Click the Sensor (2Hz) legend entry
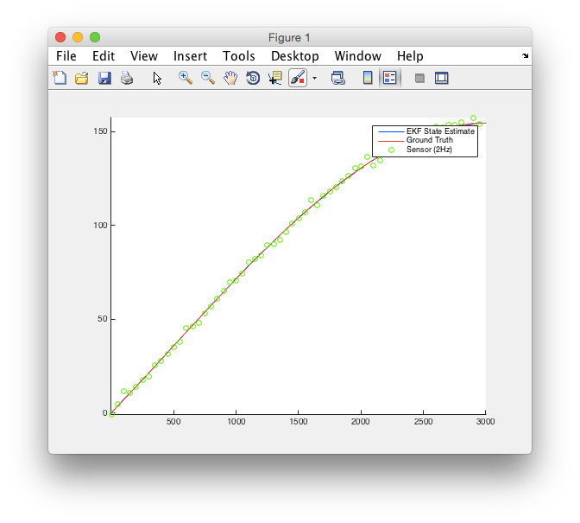This screenshot has width=580, height=523. [429, 150]
